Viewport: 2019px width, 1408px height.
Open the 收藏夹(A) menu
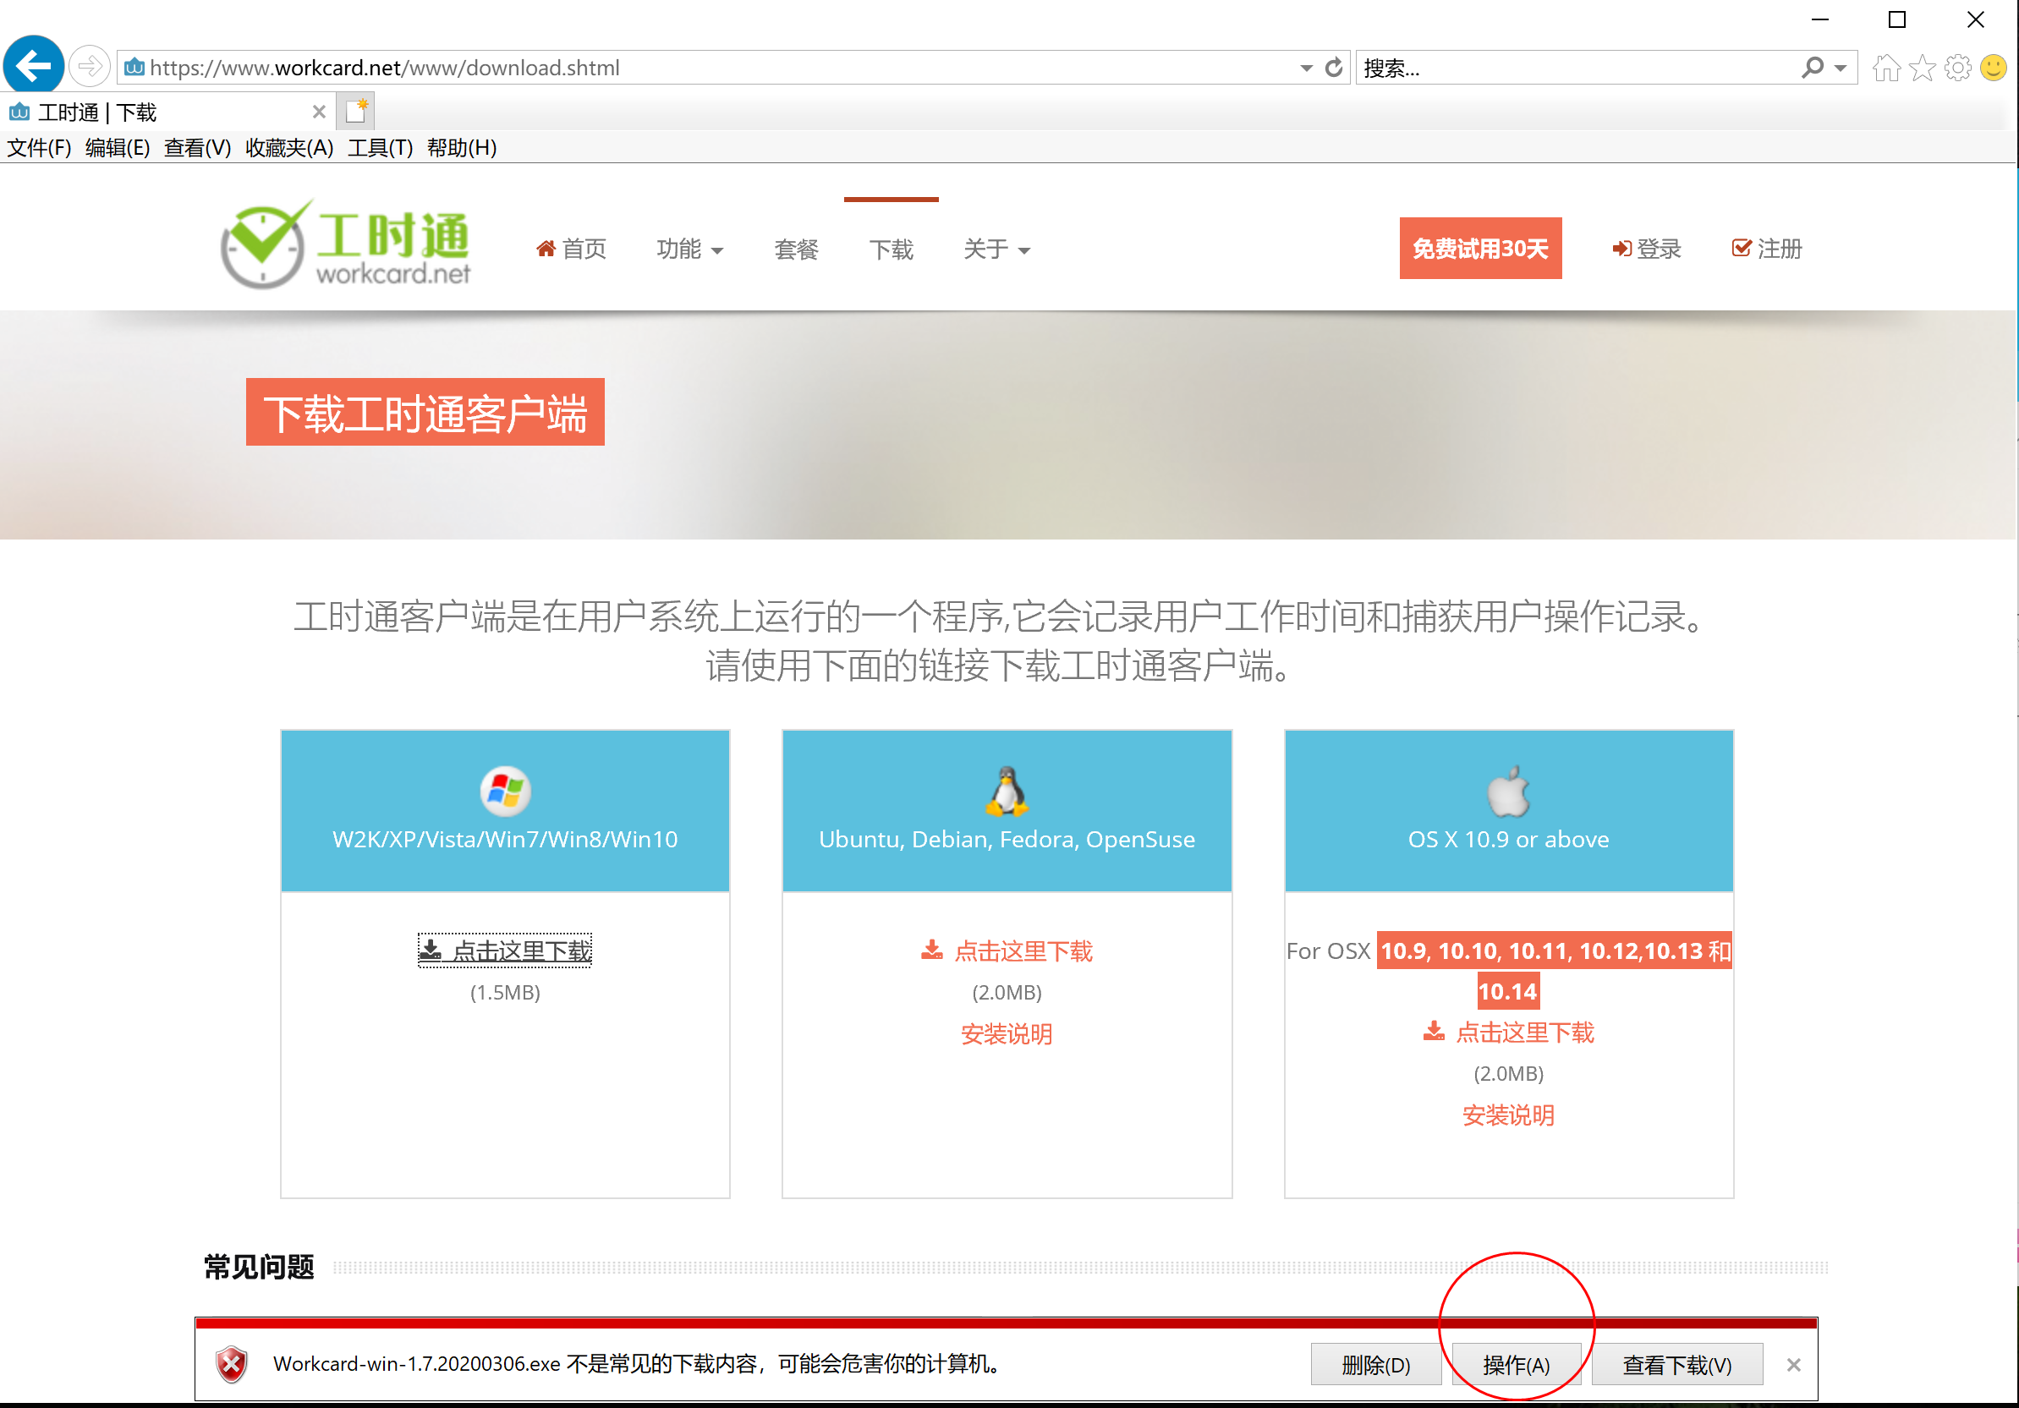(x=288, y=148)
